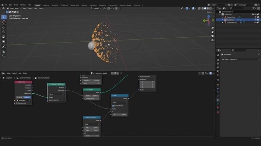Select the Transform tool
Screen dimensions: 261x146
(x=4, y=41)
